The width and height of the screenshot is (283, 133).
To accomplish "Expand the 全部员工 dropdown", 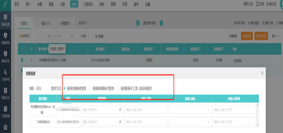I will point(30,36).
